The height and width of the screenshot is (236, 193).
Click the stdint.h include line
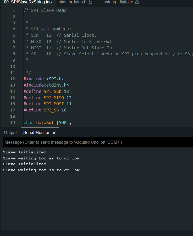pyautogui.click(x=46, y=85)
